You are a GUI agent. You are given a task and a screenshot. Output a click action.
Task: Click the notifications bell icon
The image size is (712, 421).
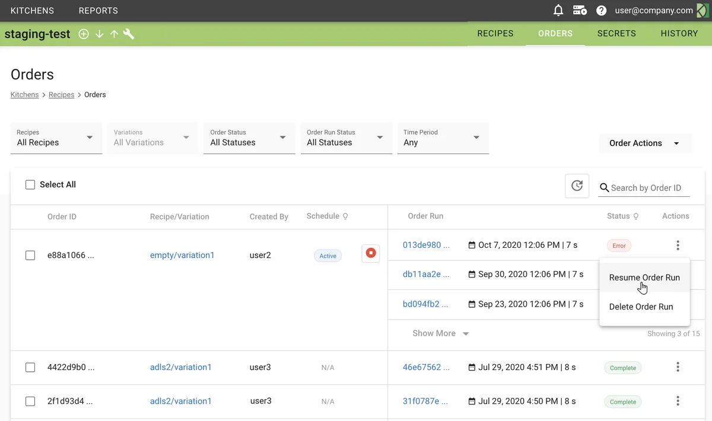(558, 11)
